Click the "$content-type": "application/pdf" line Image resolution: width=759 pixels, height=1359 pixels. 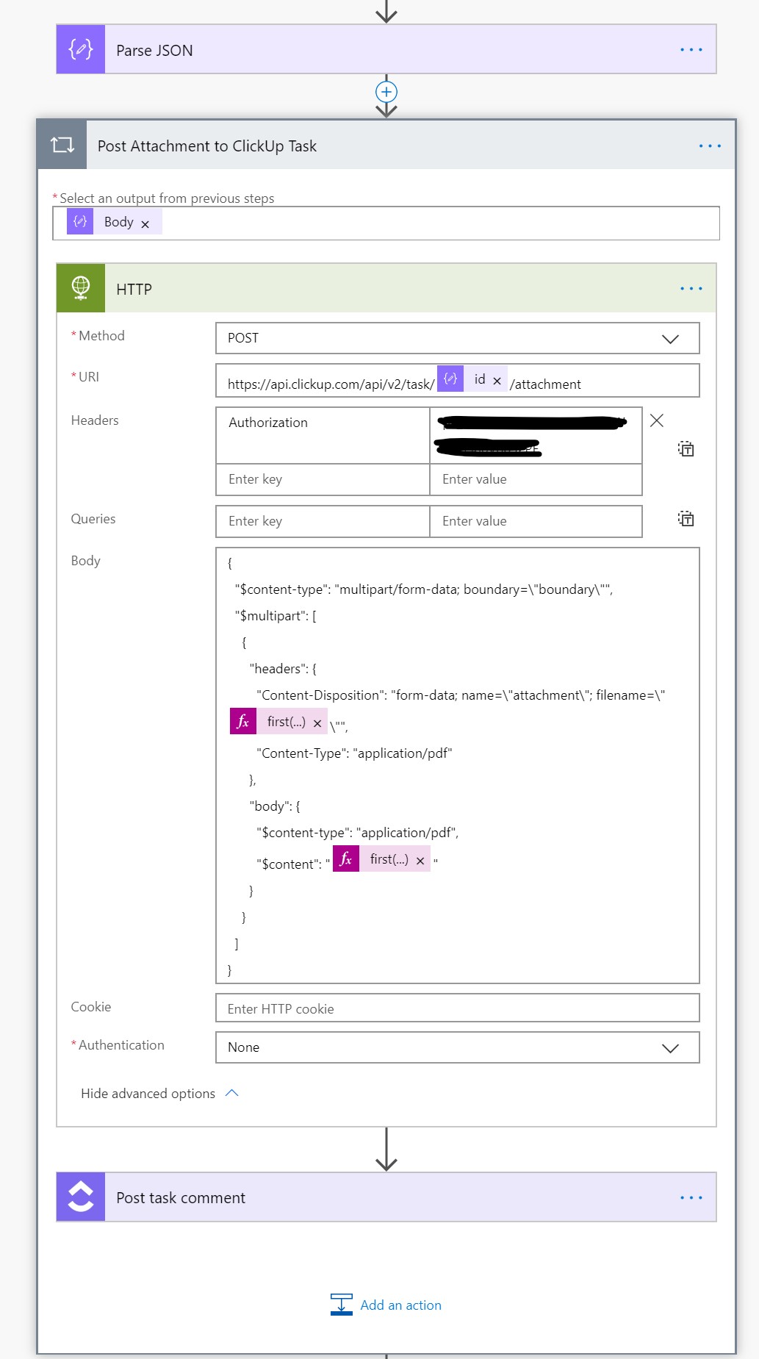pyautogui.click(x=358, y=833)
